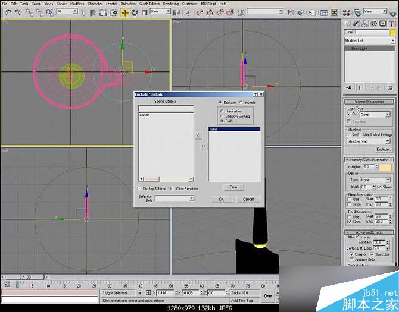
Task: Click Rectangular Selection Region icon
Action: click(103, 12)
